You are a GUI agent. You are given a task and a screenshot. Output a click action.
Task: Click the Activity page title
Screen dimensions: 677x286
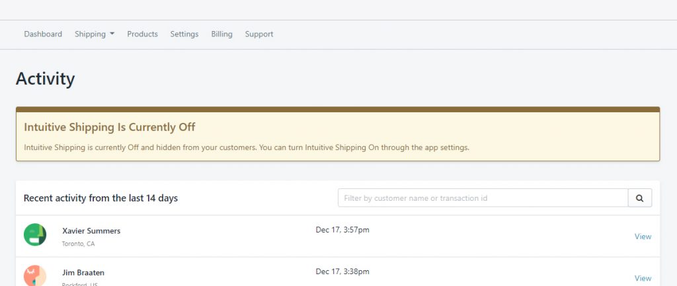46,79
